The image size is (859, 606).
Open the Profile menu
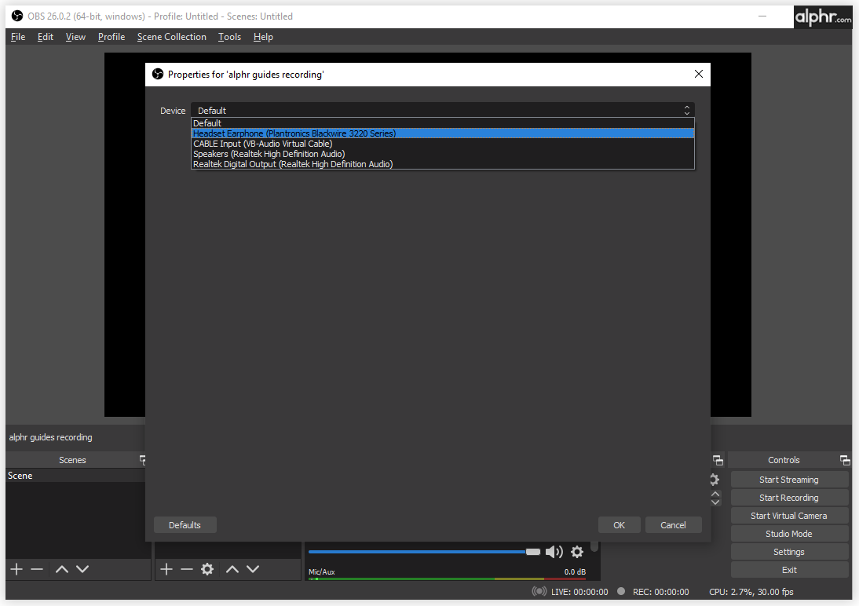[111, 37]
